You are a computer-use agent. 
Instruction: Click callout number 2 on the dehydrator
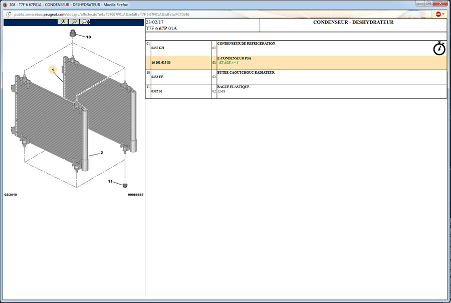pyautogui.click(x=102, y=153)
